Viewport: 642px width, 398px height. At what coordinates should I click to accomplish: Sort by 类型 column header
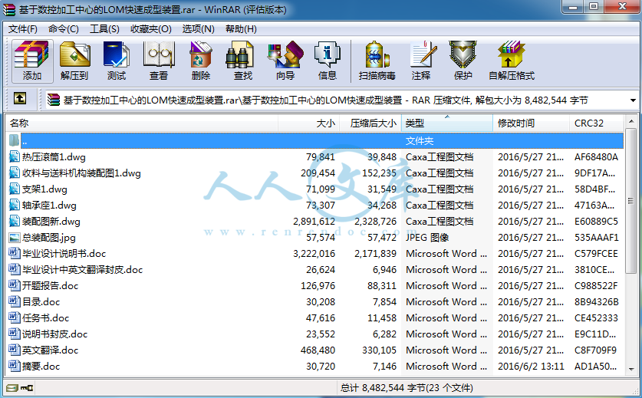447,123
